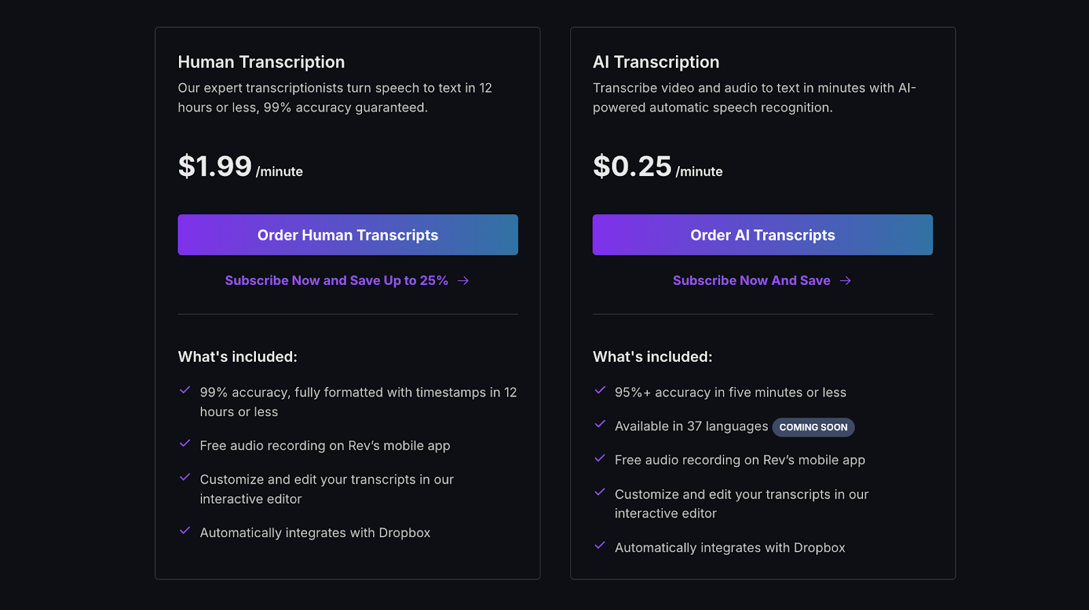Click arrow icon after Save Up to 25%

[x=464, y=280]
